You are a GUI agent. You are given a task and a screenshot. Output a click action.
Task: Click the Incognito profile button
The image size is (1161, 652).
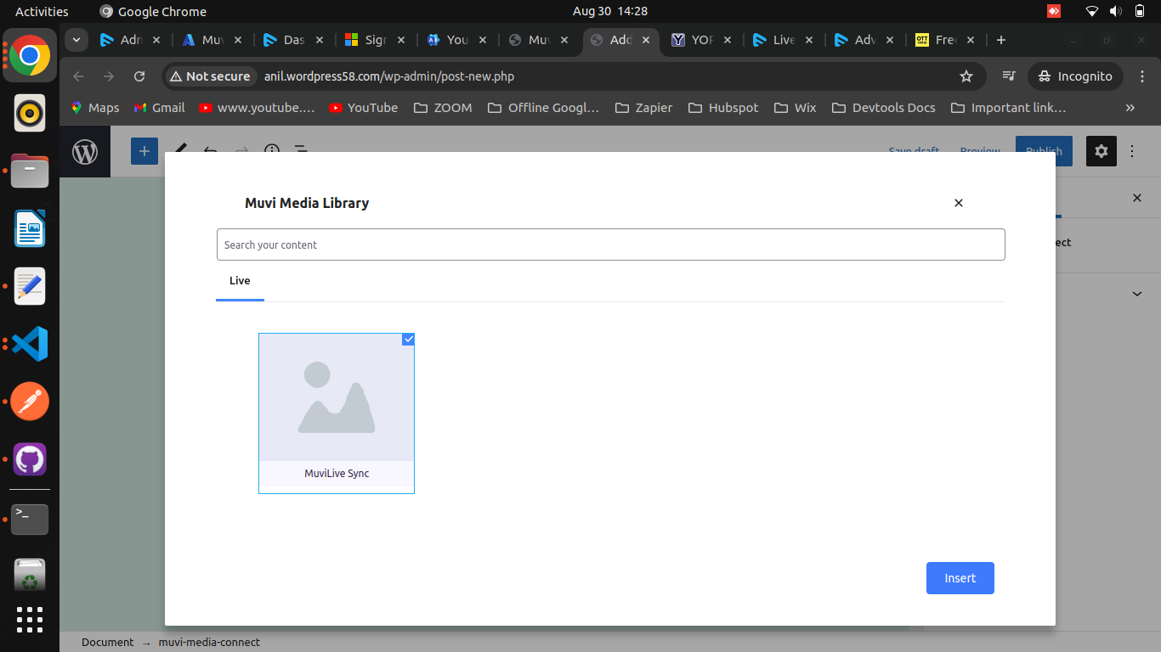(1075, 76)
